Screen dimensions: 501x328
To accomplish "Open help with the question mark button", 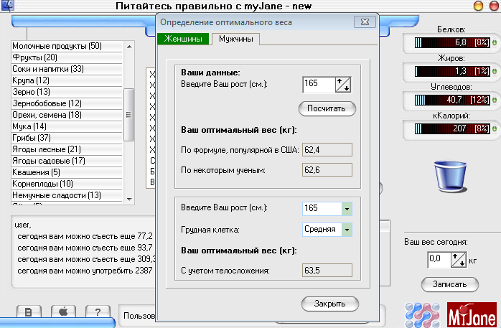I will pyautogui.click(x=97, y=311).
